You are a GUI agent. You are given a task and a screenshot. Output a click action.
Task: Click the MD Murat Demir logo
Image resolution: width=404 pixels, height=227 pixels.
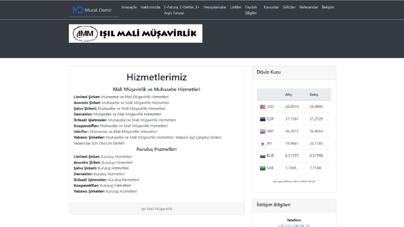[92, 10]
